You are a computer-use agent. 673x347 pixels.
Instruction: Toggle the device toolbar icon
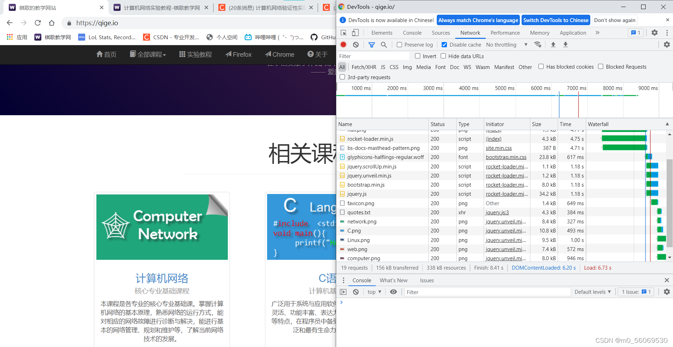tap(355, 33)
